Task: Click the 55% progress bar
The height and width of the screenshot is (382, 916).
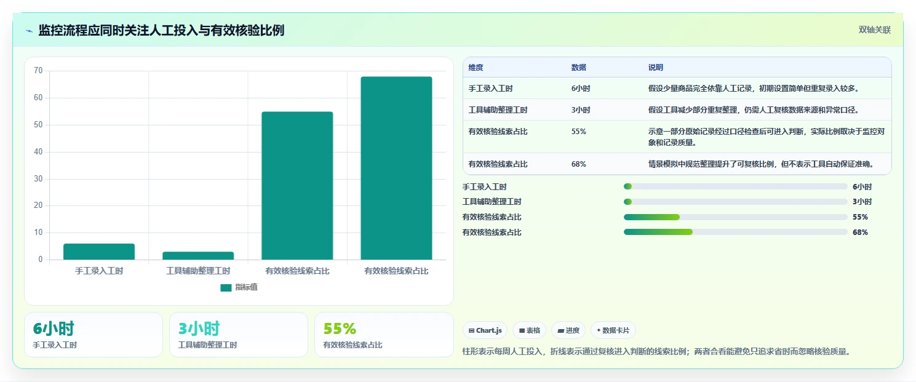Action: click(x=736, y=217)
